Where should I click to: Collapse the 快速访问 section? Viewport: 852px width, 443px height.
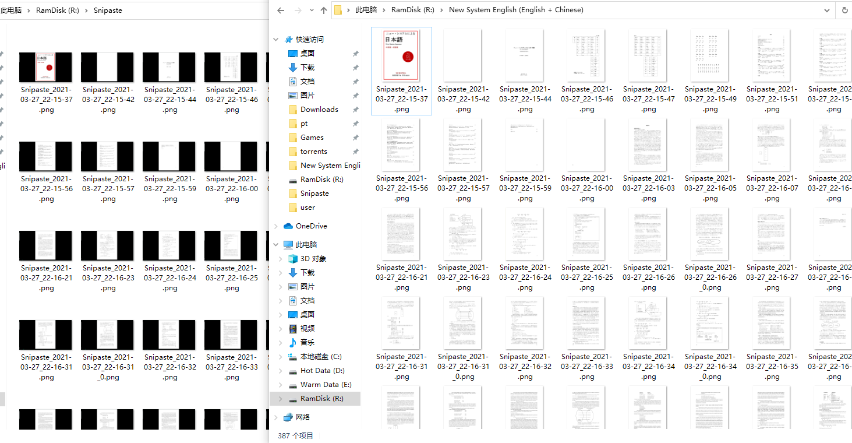point(276,39)
